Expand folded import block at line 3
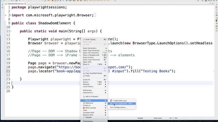The image size is (218, 122). pos(11,15)
